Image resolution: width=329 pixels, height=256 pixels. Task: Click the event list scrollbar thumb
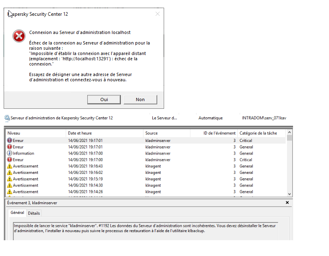click(x=289, y=138)
